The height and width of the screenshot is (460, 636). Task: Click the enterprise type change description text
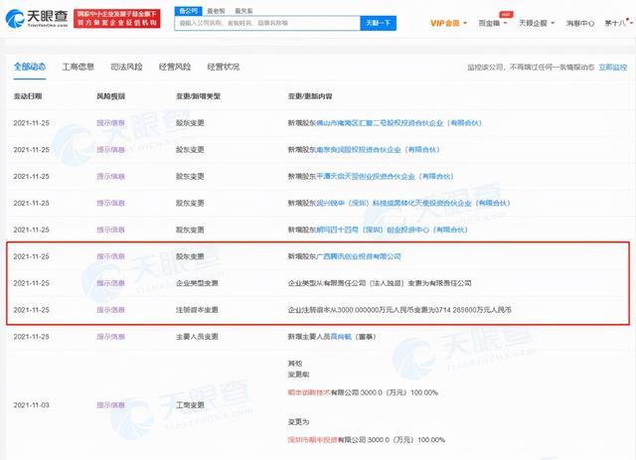point(380,283)
